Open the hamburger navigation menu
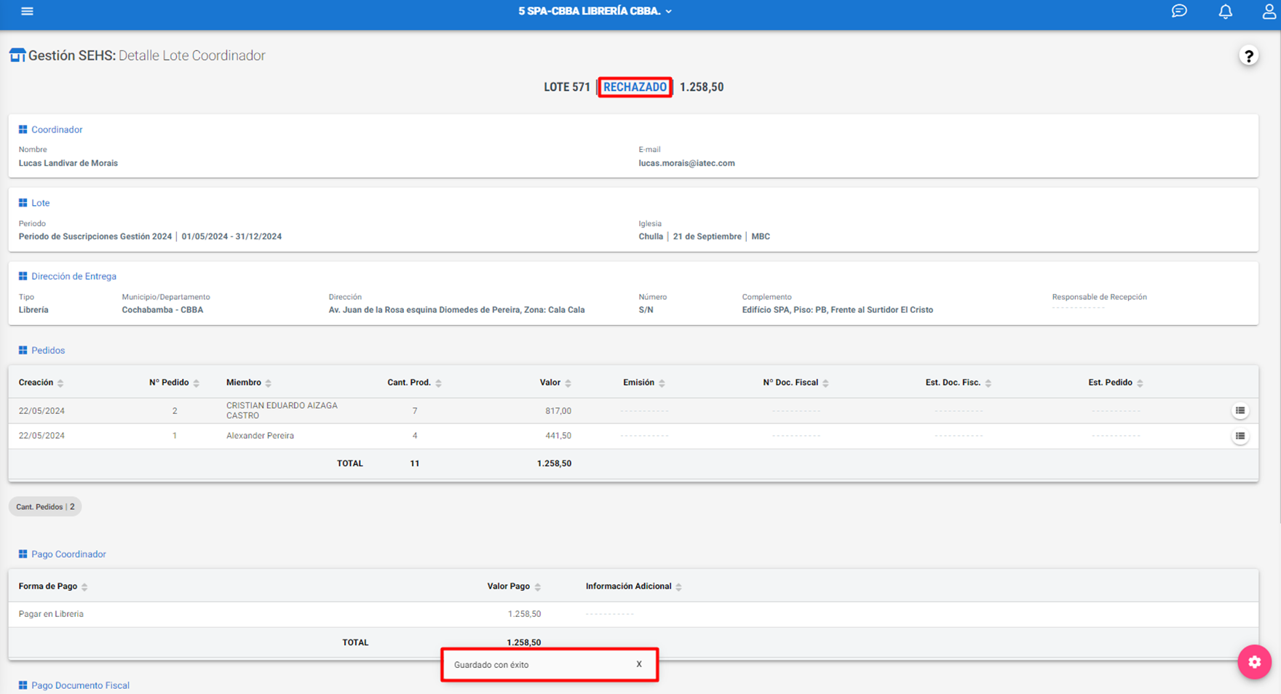The image size is (1281, 694). coord(27,11)
